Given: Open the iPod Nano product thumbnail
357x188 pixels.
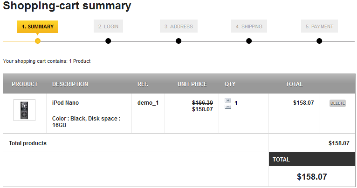Looking at the screenshot, I should [24, 110].
